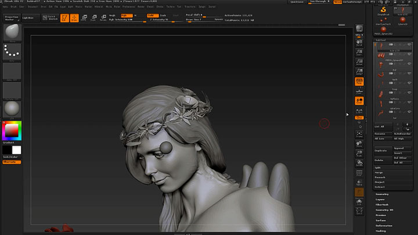Select the Sphere3D tool thumbnail

(x=402, y=21)
